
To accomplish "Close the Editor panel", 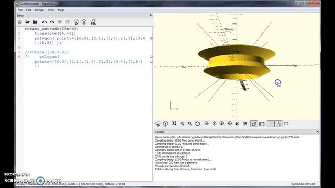I will [150, 15].
